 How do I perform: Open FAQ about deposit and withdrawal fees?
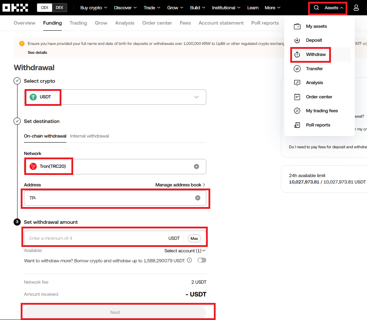[x=328, y=147]
